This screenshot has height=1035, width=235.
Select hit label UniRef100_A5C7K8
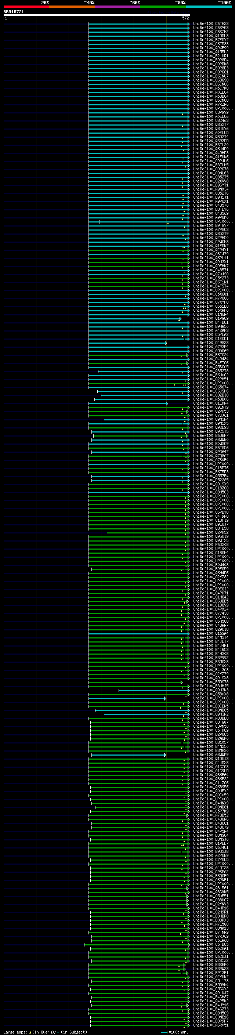[x=211, y=88]
